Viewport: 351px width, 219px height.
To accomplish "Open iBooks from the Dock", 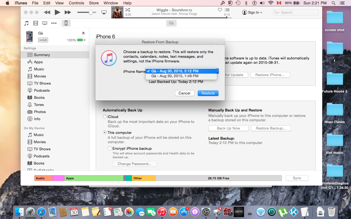I will [173, 212].
